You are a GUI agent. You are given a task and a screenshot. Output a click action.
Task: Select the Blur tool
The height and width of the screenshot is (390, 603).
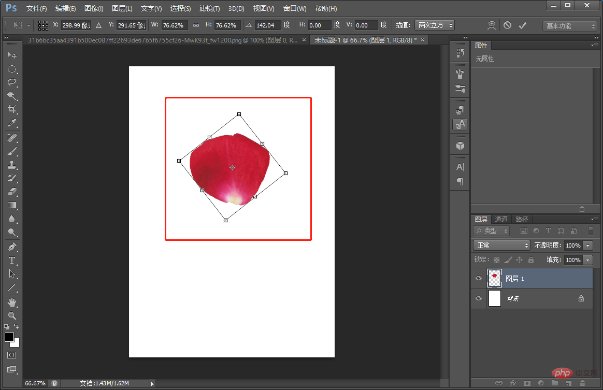(12, 219)
